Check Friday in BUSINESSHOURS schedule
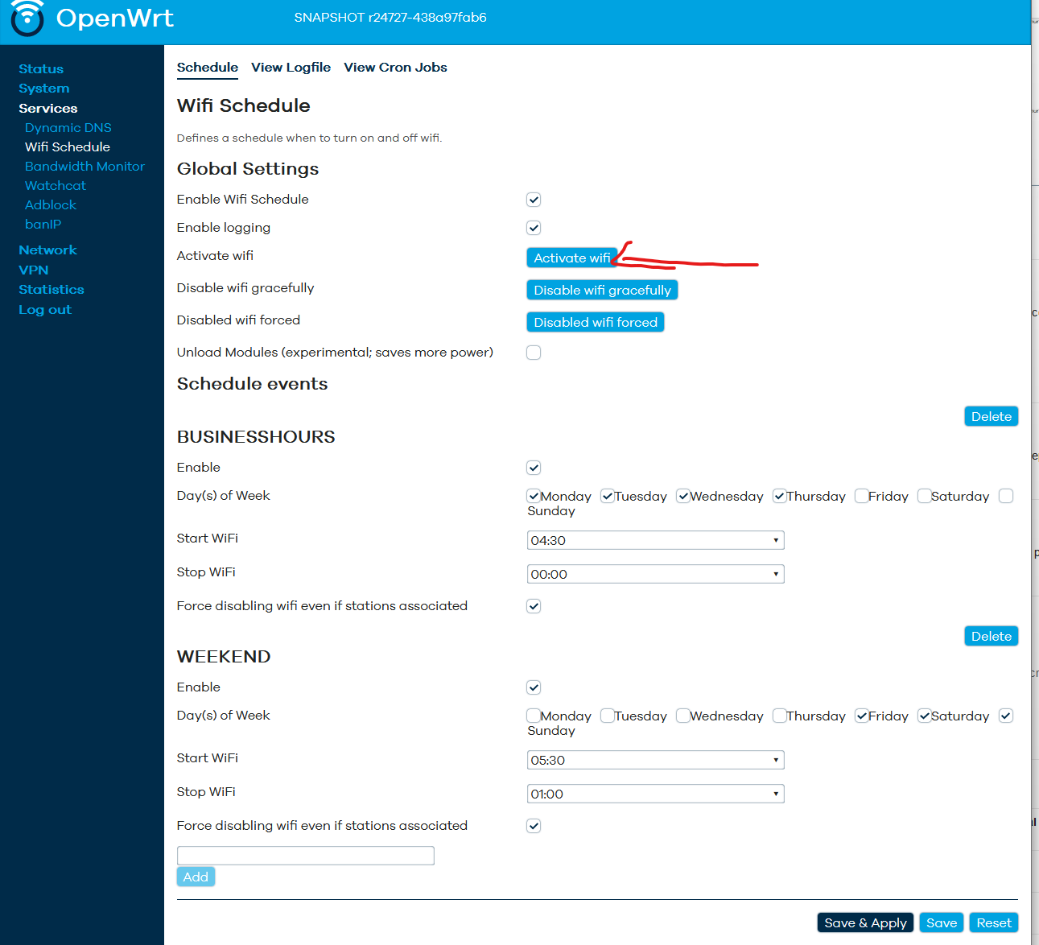This screenshot has height=945, width=1039. click(862, 496)
